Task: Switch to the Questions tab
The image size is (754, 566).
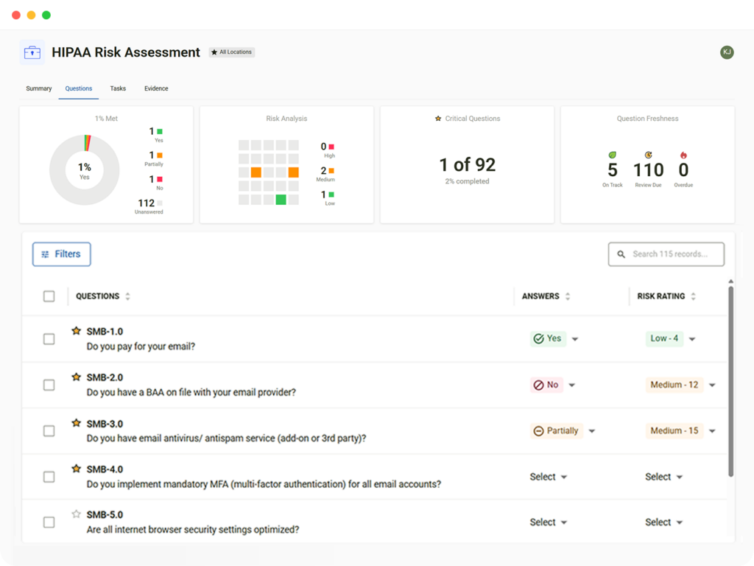Action: [78, 88]
